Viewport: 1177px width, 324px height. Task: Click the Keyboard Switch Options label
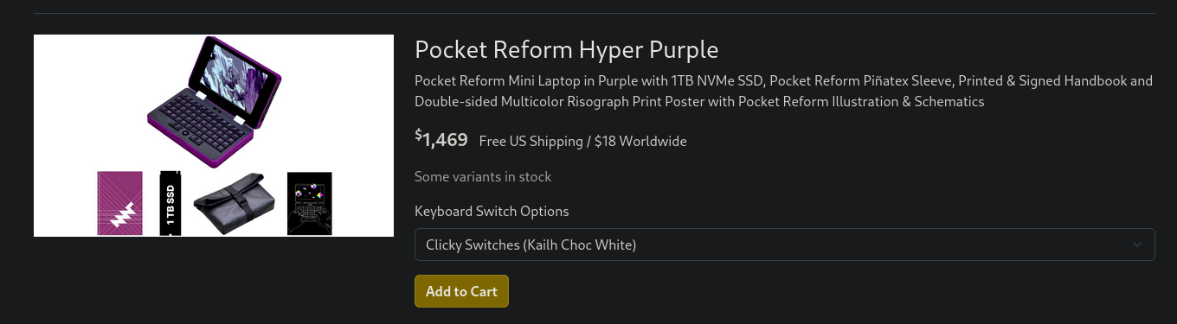[x=492, y=211]
